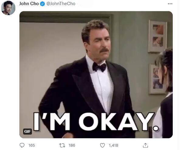This screenshot has width=180, height=150.
Task: Click the black bow tie in the GIF
Action: (x=99, y=67)
